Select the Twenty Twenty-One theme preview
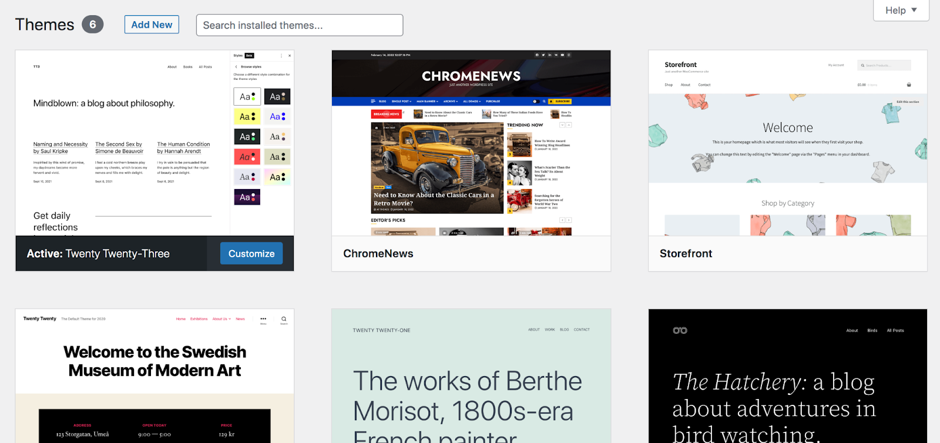The image size is (940, 443). click(471, 376)
